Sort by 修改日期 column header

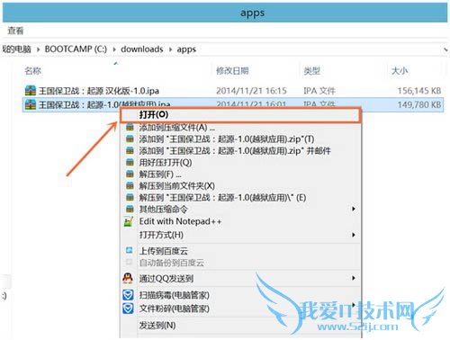click(232, 71)
